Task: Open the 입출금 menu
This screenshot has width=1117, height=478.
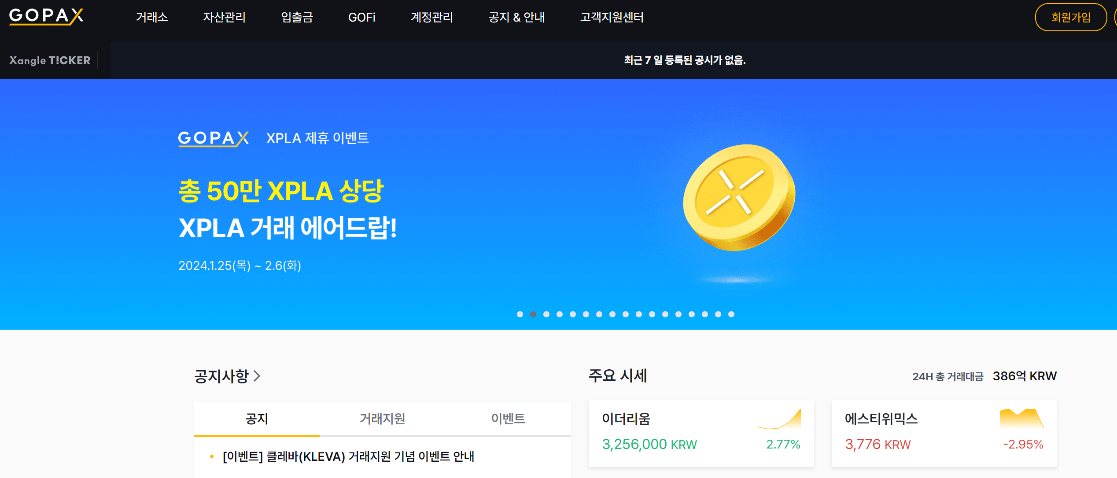Action: tap(296, 18)
